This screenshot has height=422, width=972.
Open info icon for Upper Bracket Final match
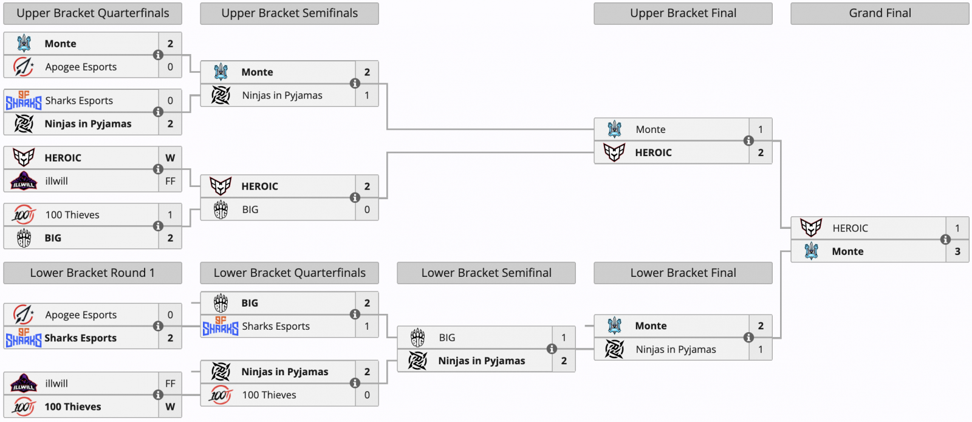tap(748, 141)
